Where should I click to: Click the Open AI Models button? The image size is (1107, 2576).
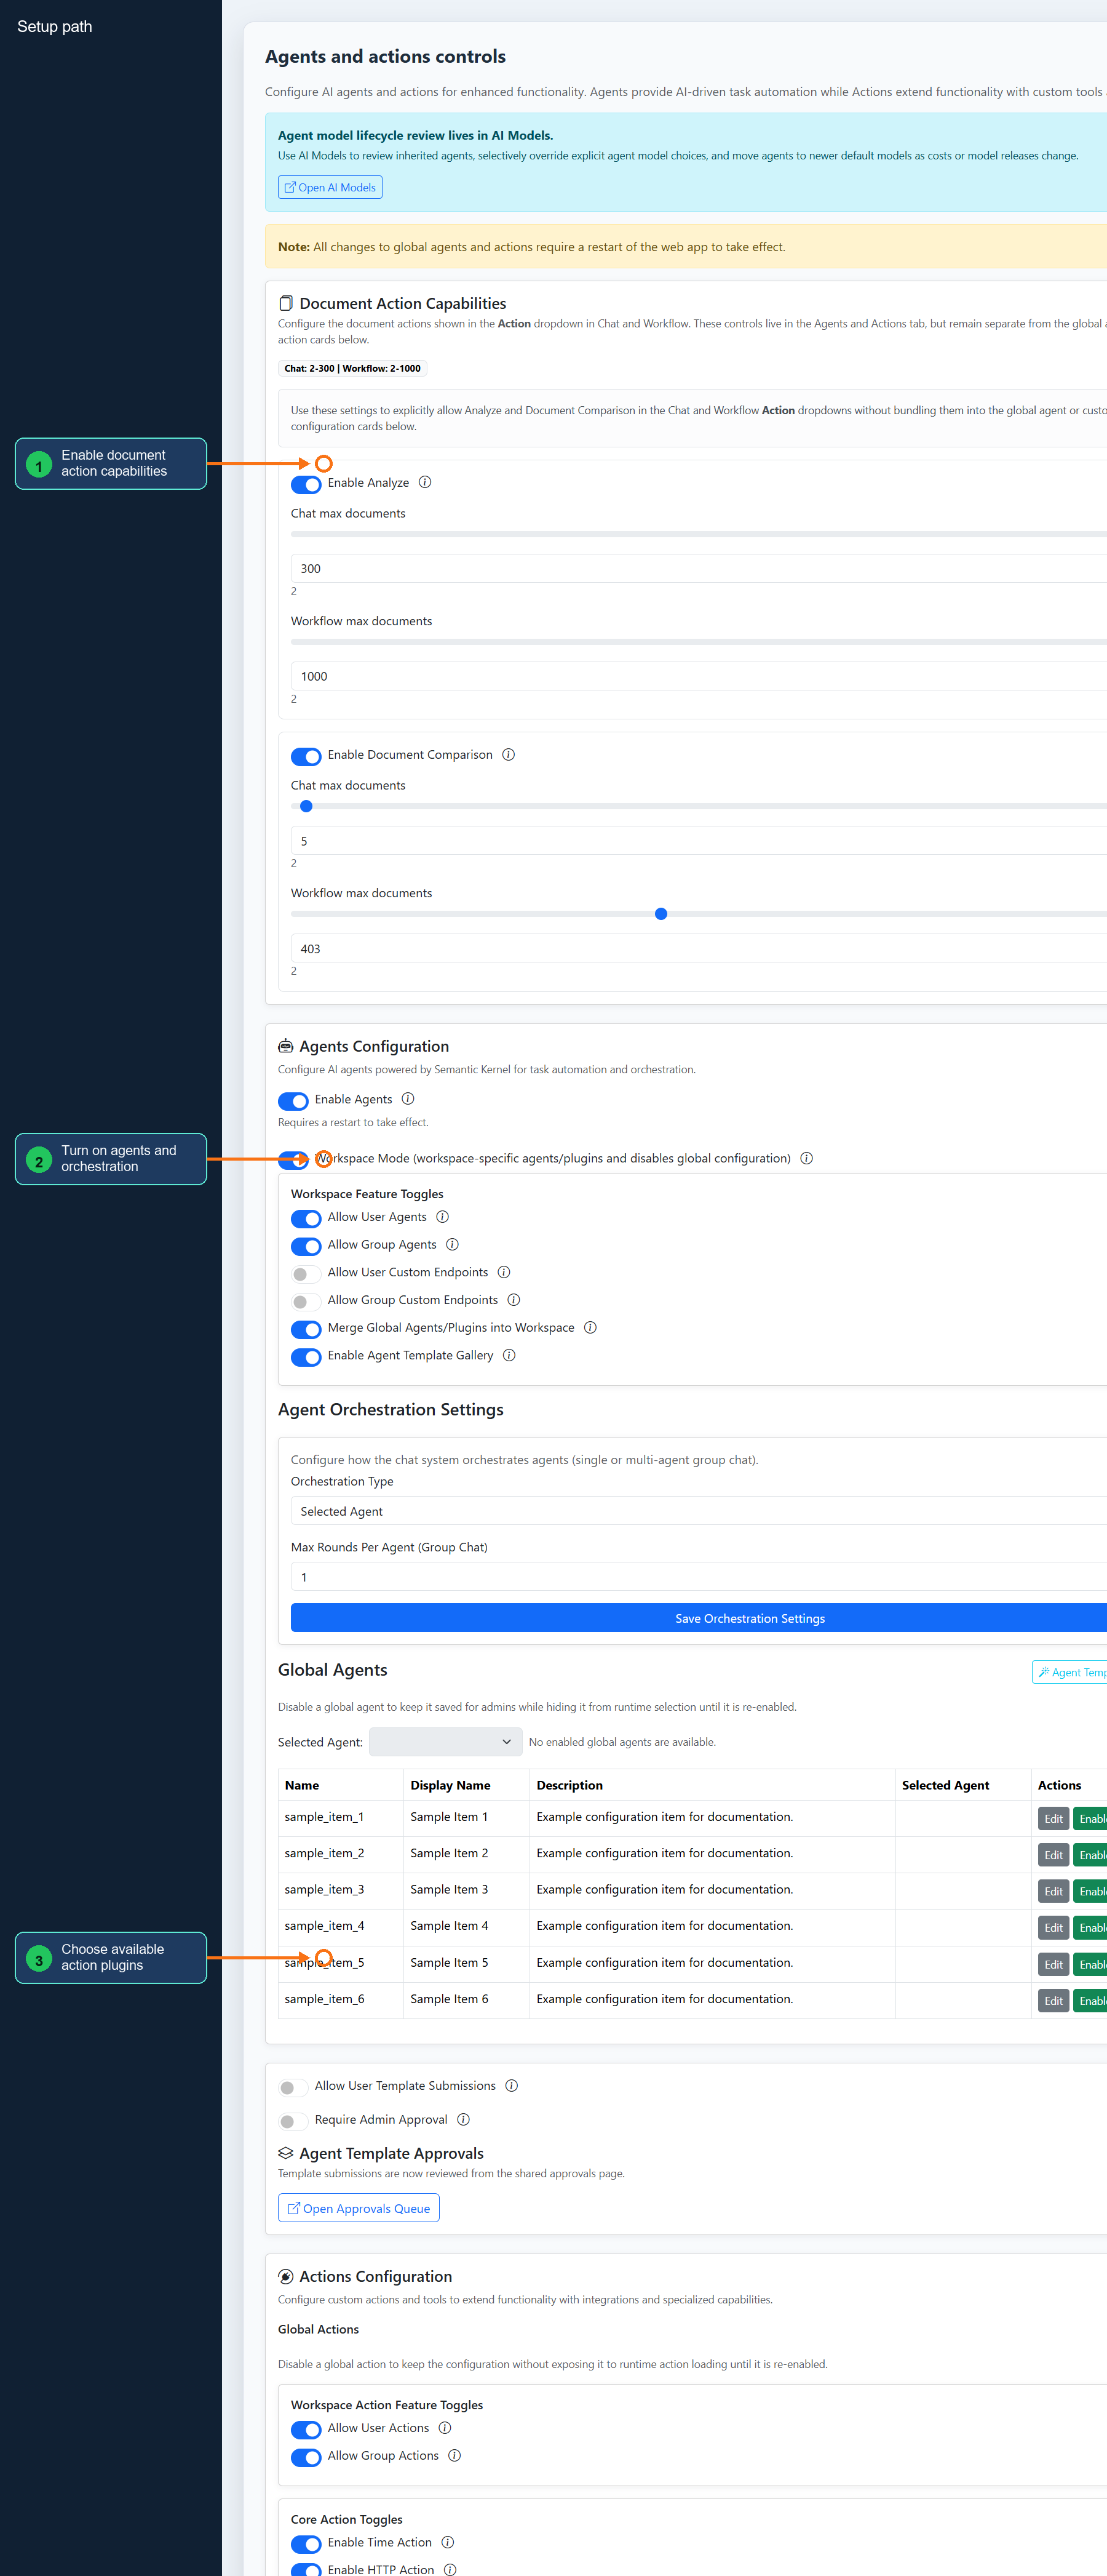click(x=330, y=187)
